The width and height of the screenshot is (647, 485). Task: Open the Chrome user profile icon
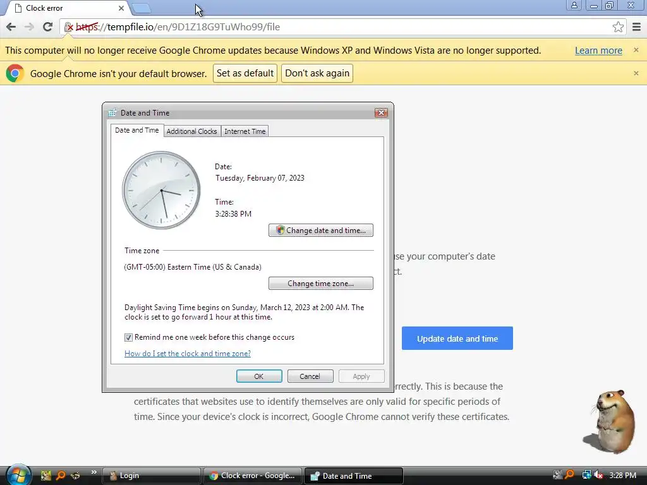coord(574,5)
